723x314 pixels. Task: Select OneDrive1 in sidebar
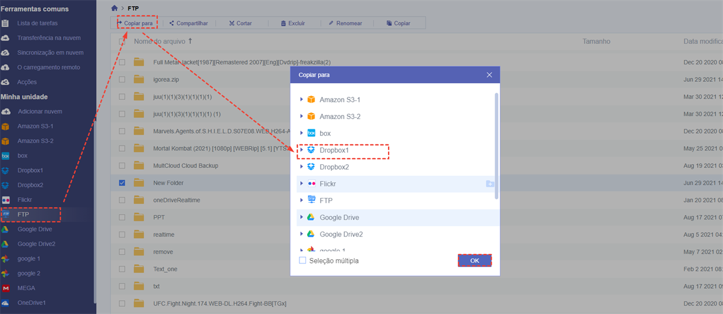[x=31, y=303]
